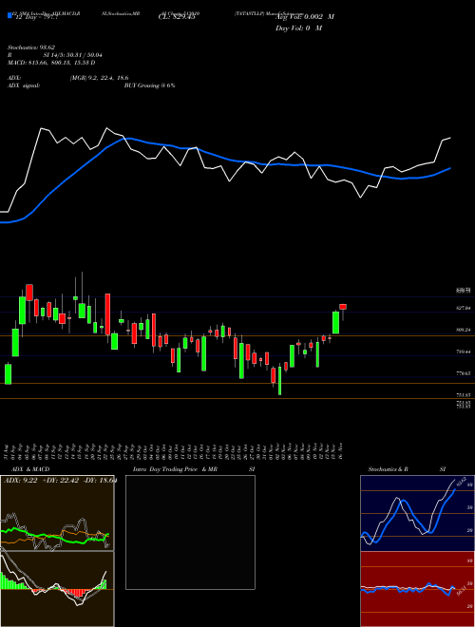This screenshot has width=475, height=627.
Task: Select the 'Avg Vol: 0.002 M' label
Action: 305,16
